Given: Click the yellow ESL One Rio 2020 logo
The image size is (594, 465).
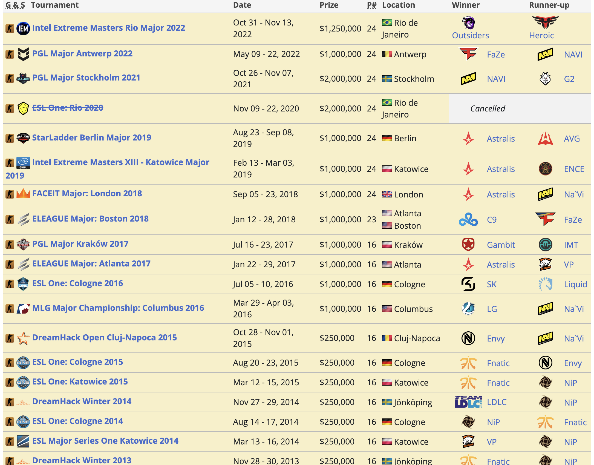Looking at the screenshot, I should tap(23, 108).
